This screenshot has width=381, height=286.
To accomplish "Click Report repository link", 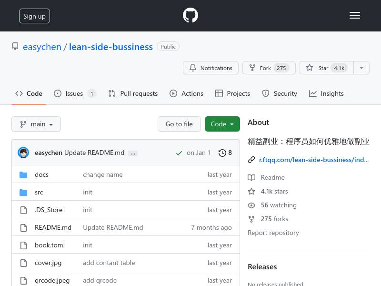I will [x=273, y=233].
